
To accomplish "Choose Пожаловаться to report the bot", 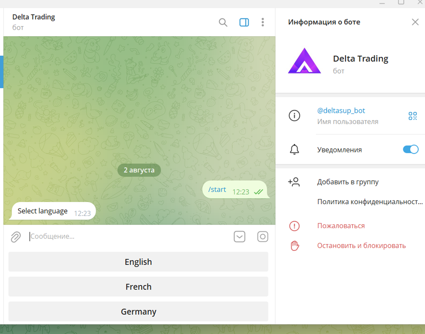I will [341, 226].
